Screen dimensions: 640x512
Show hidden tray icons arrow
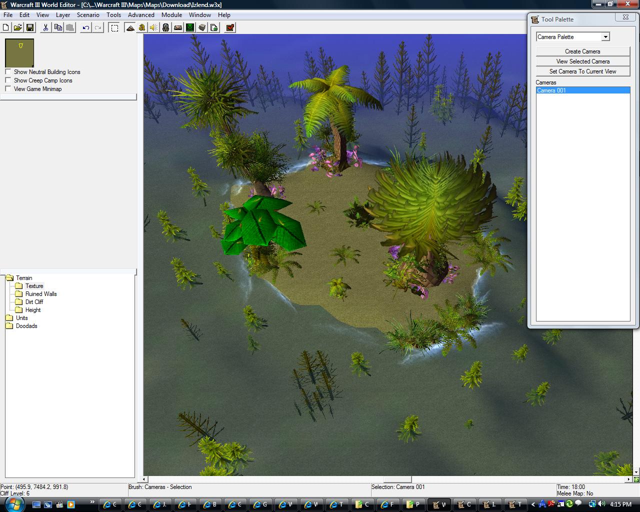(x=533, y=504)
